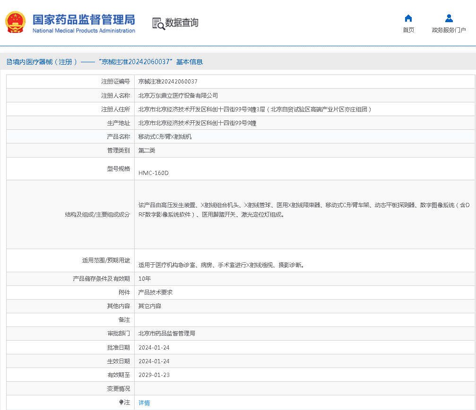Click the 其它内容 entry
This screenshot has height=410, width=476.
click(149, 306)
